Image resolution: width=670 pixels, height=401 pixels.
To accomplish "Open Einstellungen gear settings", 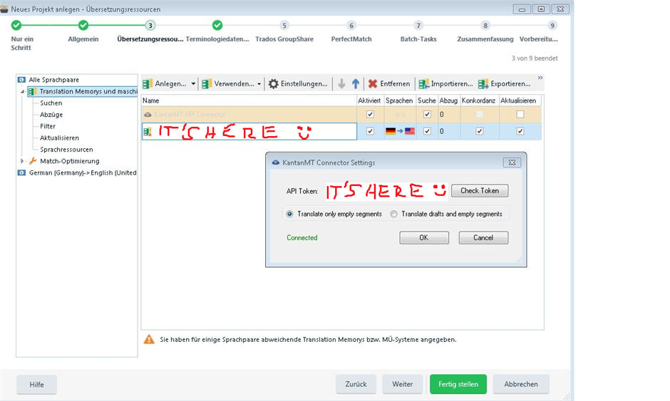I will [298, 84].
